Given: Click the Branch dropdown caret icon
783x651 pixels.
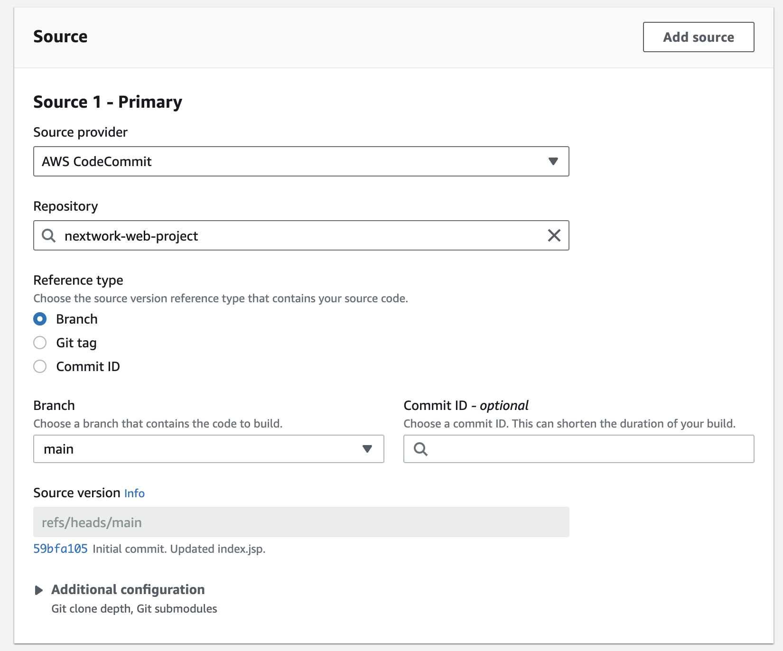Looking at the screenshot, I should tap(367, 449).
